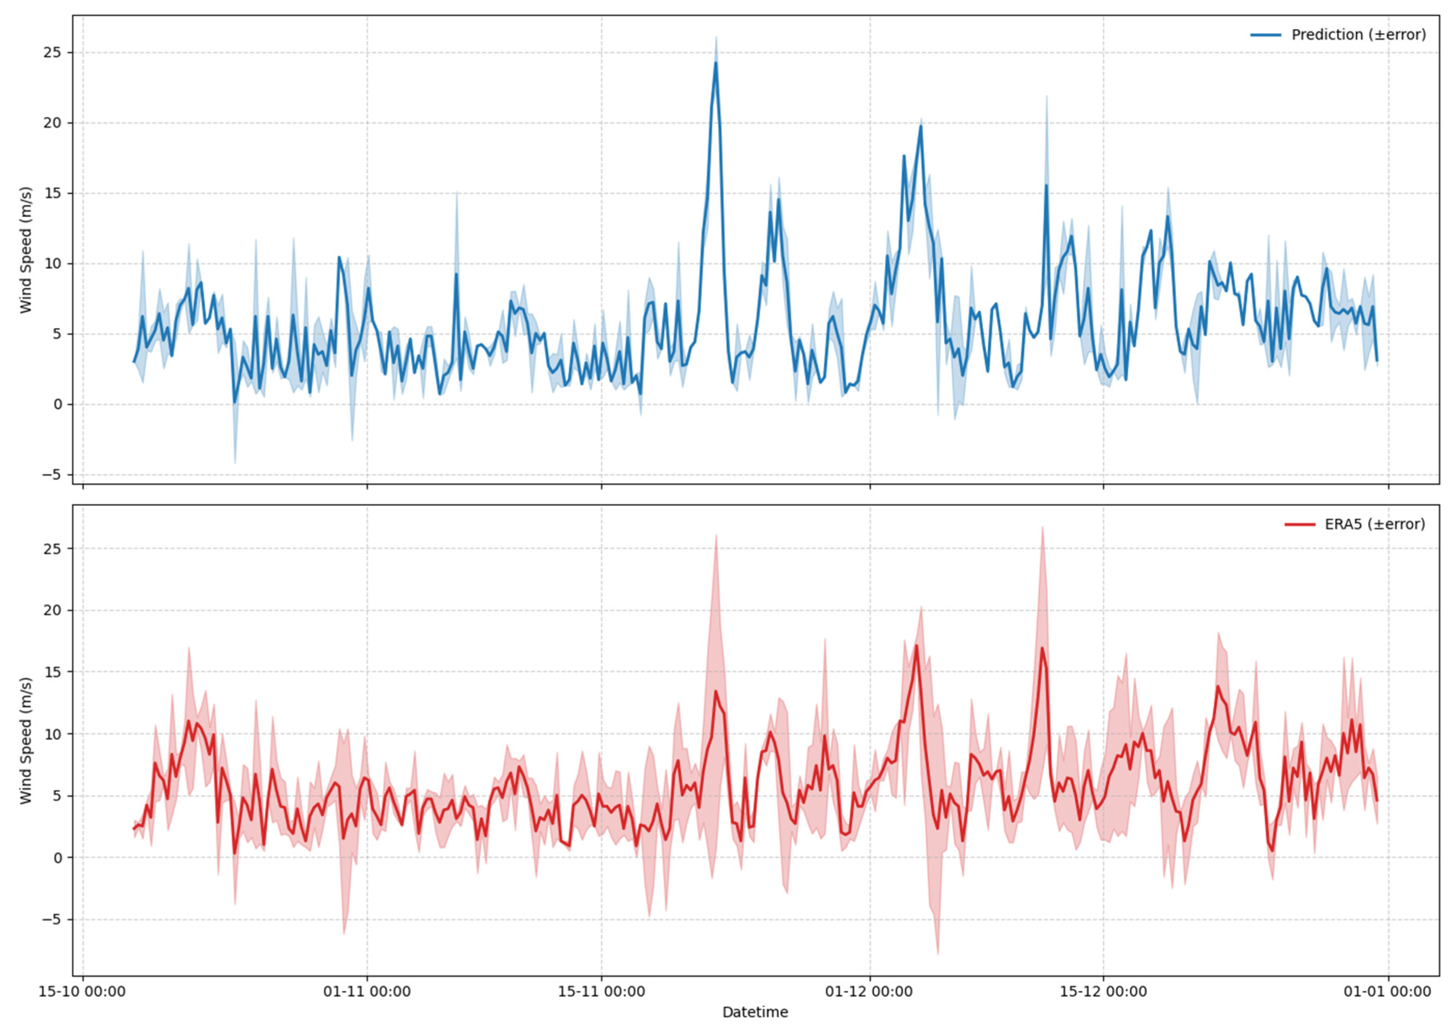This screenshot has height=1027, width=1450.
Task: Click the '01-12 00:00' x-axis tick label
Action: click(869, 991)
